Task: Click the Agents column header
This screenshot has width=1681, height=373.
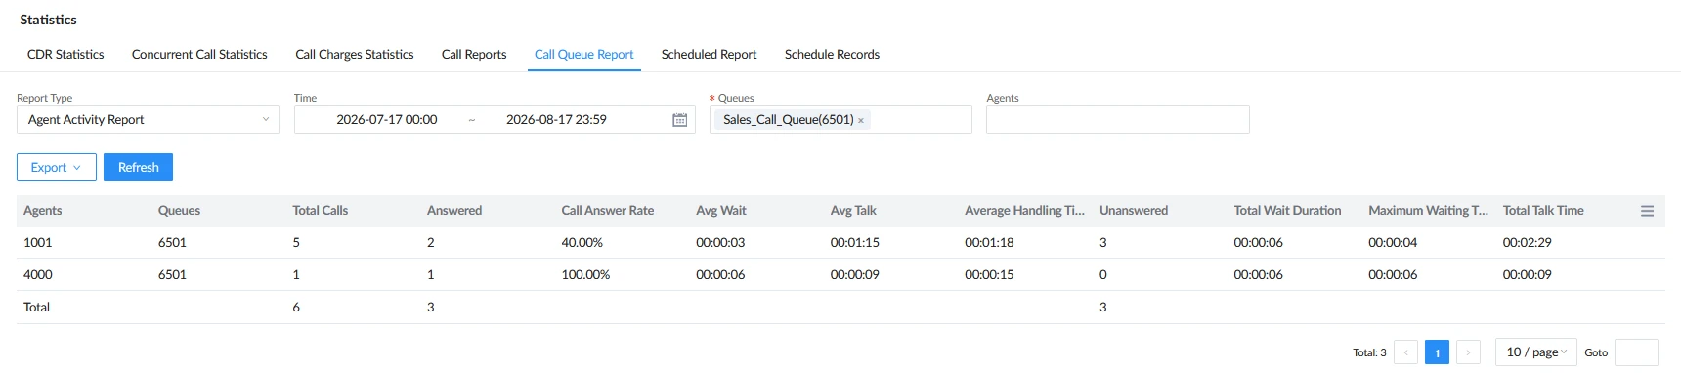Action: (x=43, y=211)
